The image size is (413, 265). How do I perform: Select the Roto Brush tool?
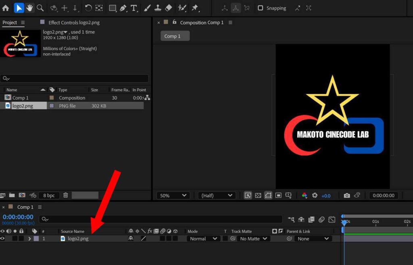tap(182, 8)
